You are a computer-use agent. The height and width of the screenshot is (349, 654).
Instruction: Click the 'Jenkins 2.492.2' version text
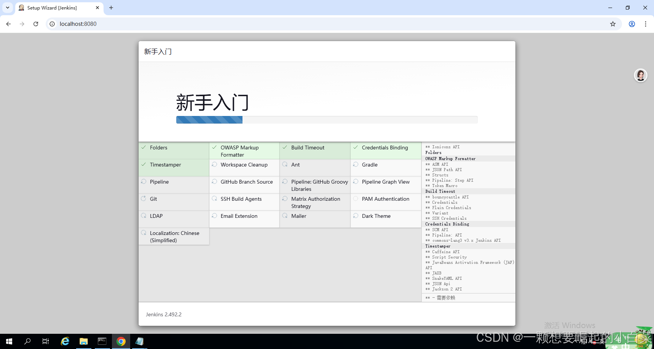click(164, 314)
